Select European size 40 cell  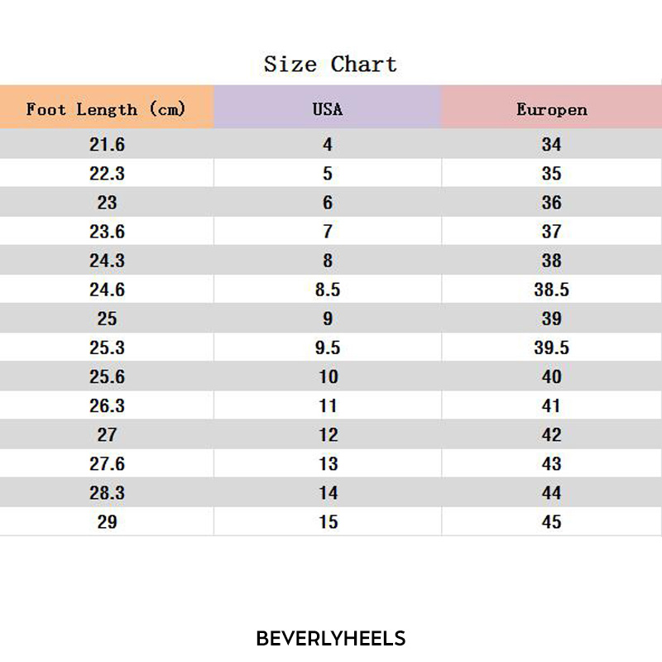(x=552, y=377)
